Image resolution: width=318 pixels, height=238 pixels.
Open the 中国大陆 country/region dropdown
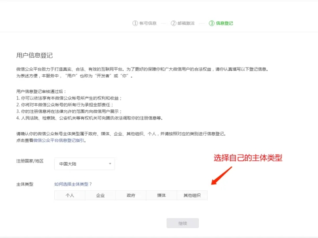tap(84, 164)
